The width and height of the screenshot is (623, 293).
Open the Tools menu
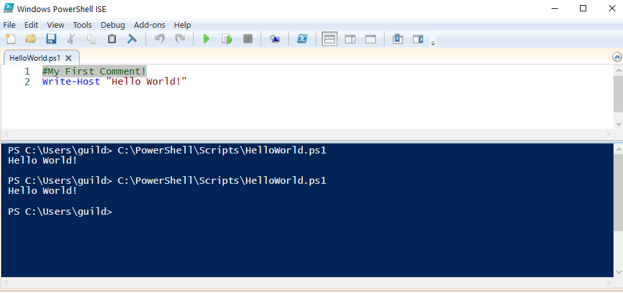pyautogui.click(x=82, y=25)
